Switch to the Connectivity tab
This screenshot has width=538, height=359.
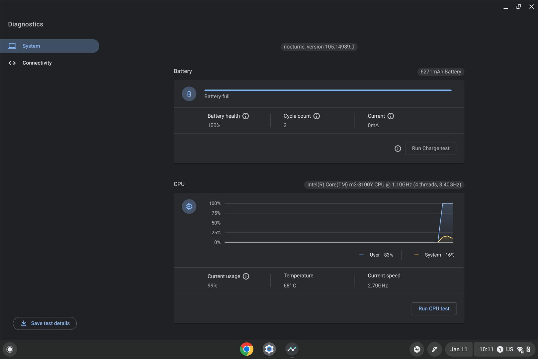pyautogui.click(x=37, y=63)
